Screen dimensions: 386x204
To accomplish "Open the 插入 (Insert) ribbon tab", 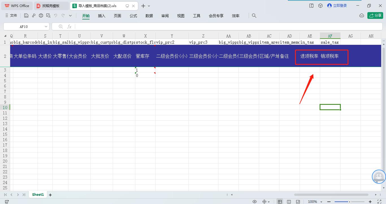I will coord(101,16).
